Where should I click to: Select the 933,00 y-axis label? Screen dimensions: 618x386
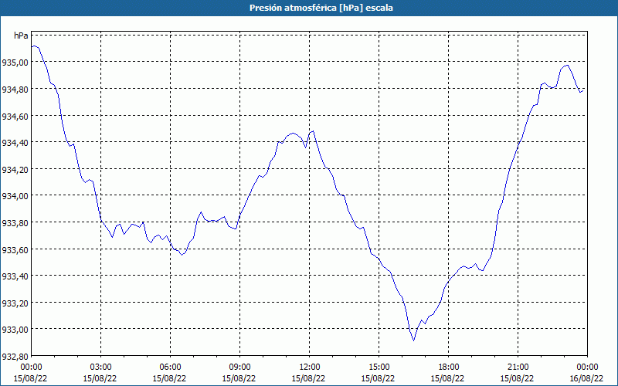(15, 330)
